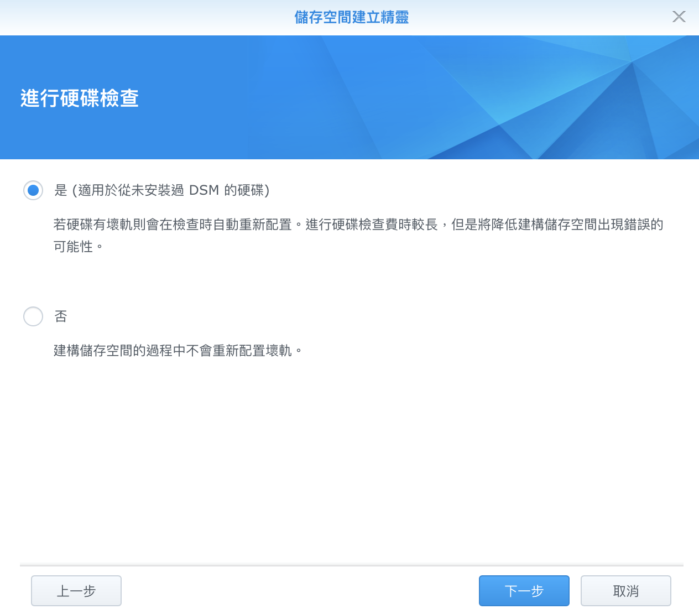Click the divider line above the footer buttons
The width and height of the screenshot is (699, 614).
(352, 565)
